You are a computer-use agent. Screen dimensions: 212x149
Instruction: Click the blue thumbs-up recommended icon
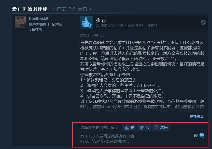[x=87, y=22]
